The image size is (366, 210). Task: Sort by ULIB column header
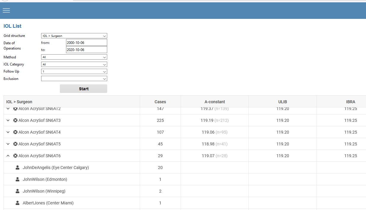click(283, 102)
